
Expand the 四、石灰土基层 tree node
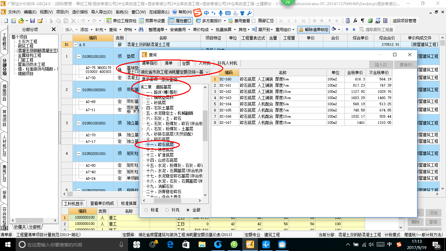[x=142, y=108]
